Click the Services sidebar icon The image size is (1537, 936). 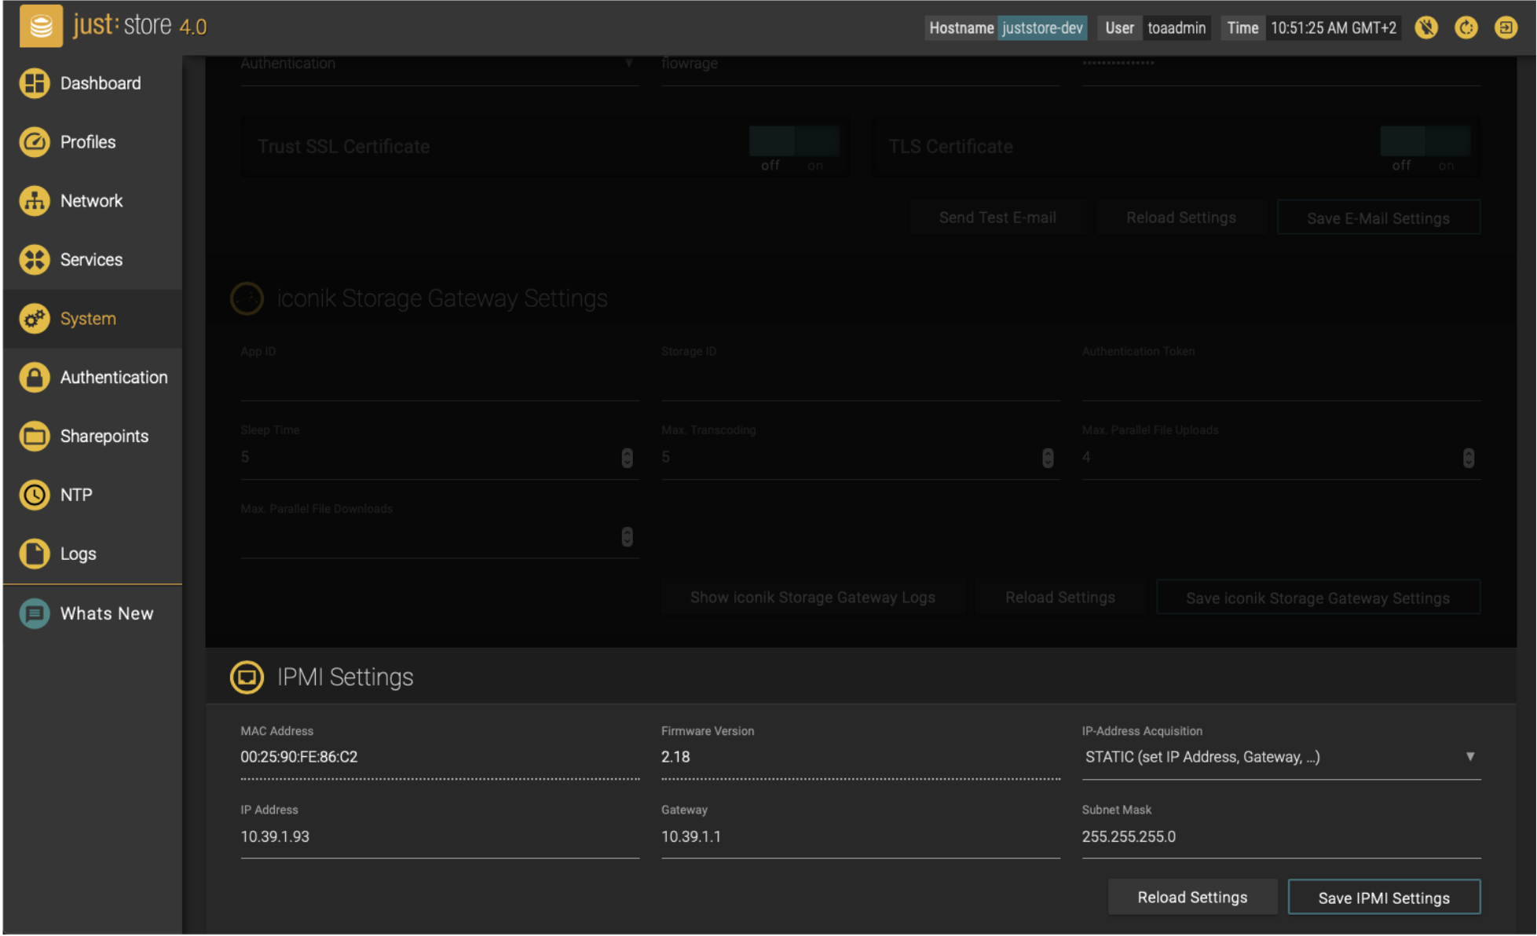click(35, 260)
